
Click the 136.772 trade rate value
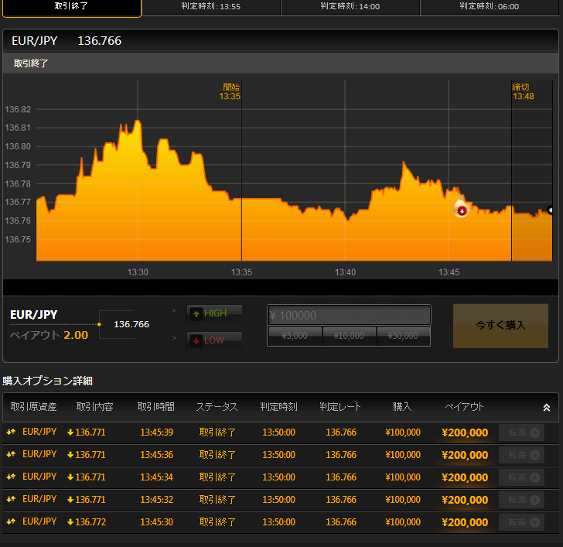point(90,522)
